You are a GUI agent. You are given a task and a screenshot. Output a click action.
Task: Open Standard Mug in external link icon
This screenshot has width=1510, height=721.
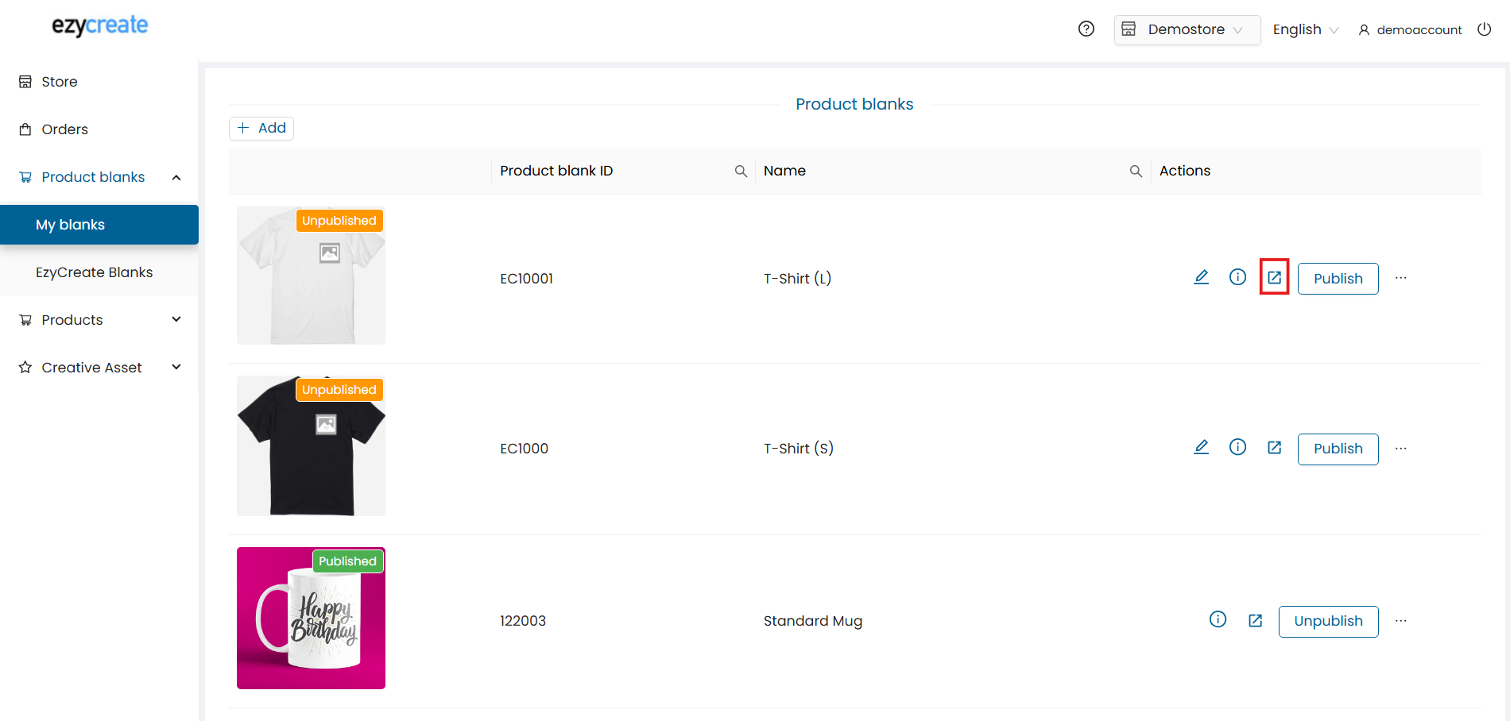pyautogui.click(x=1255, y=620)
